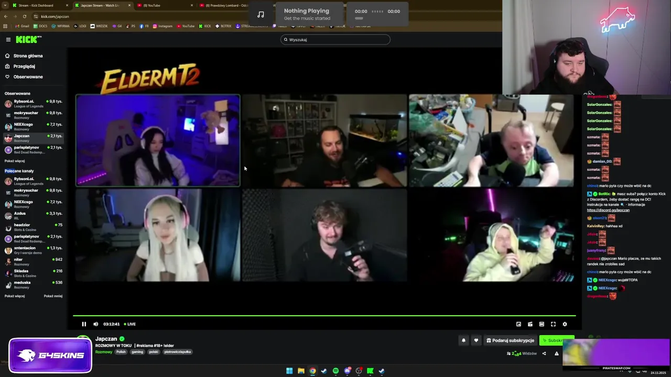
Task: Mute the stream with the speaker icon
Action: point(95,324)
